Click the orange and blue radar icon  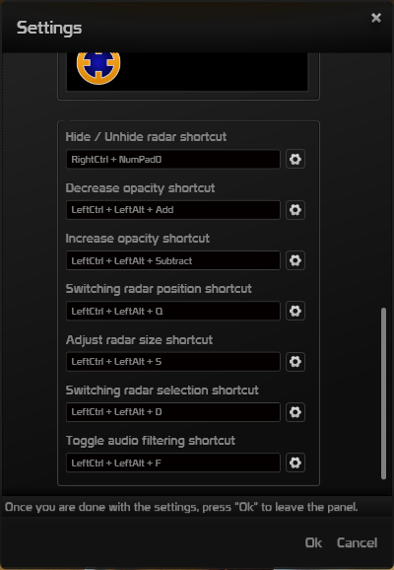[98, 67]
